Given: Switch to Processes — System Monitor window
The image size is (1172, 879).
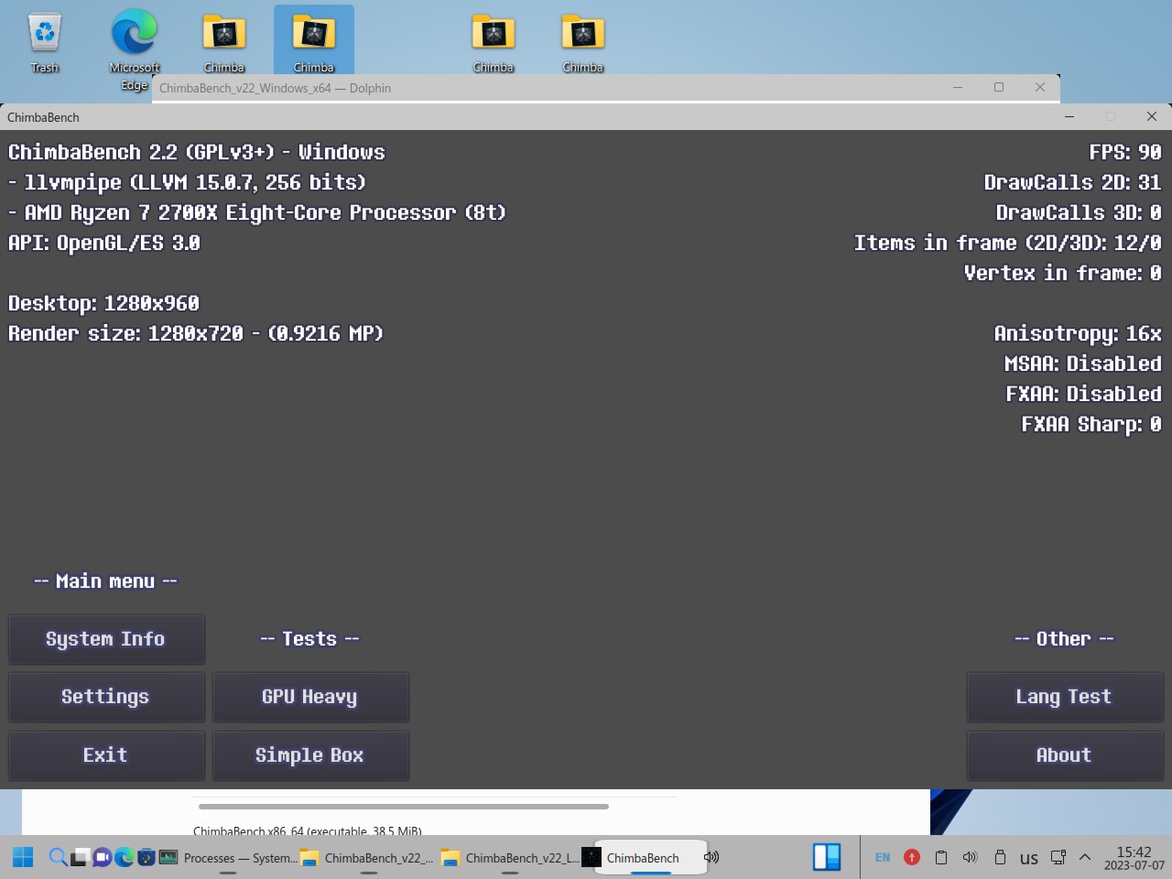Looking at the screenshot, I should tap(228, 858).
